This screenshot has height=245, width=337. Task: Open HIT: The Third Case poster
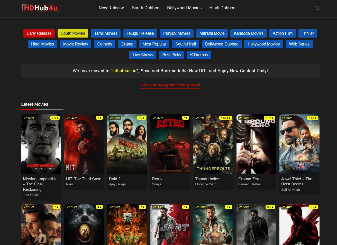coord(84,144)
